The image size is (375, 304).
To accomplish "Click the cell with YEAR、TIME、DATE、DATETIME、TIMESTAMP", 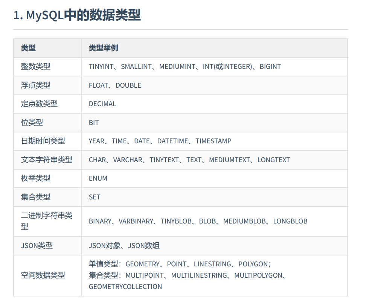I will coord(215,141).
